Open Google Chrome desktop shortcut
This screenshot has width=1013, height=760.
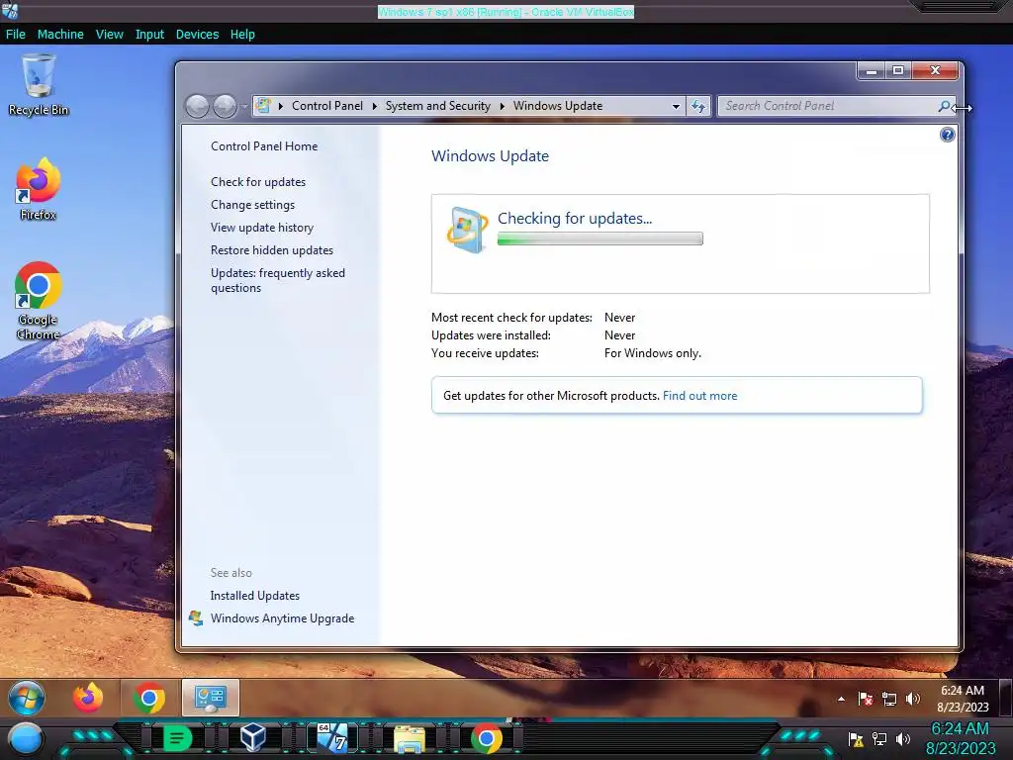click(x=39, y=301)
